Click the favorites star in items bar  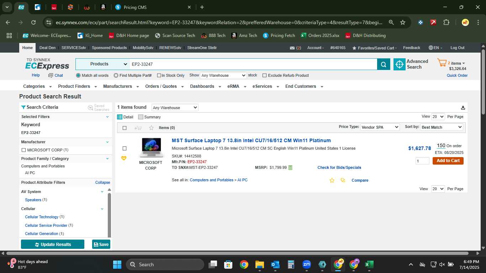[x=151, y=128]
